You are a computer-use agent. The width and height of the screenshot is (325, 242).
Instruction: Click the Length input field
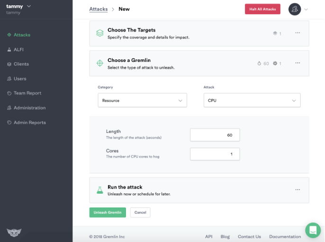click(x=215, y=135)
